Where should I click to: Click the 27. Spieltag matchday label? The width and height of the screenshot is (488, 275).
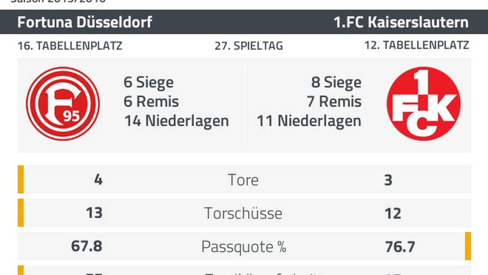tap(249, 46)
